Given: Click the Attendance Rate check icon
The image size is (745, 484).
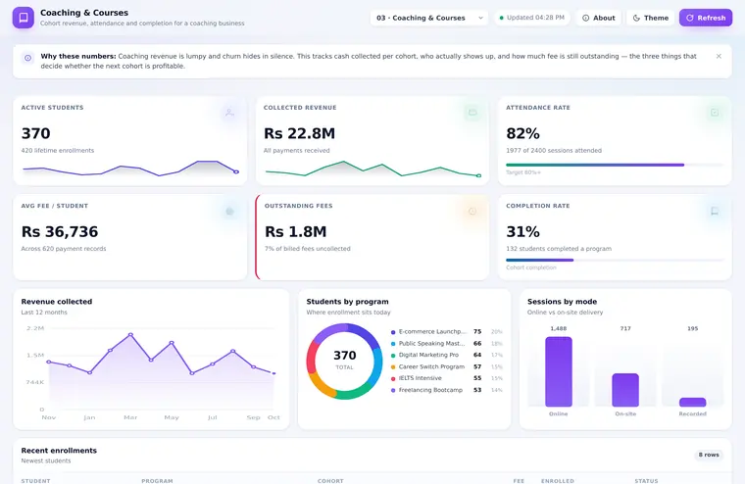Looking at the screenshot, I should pyautogui.click(x=715, y=113).
